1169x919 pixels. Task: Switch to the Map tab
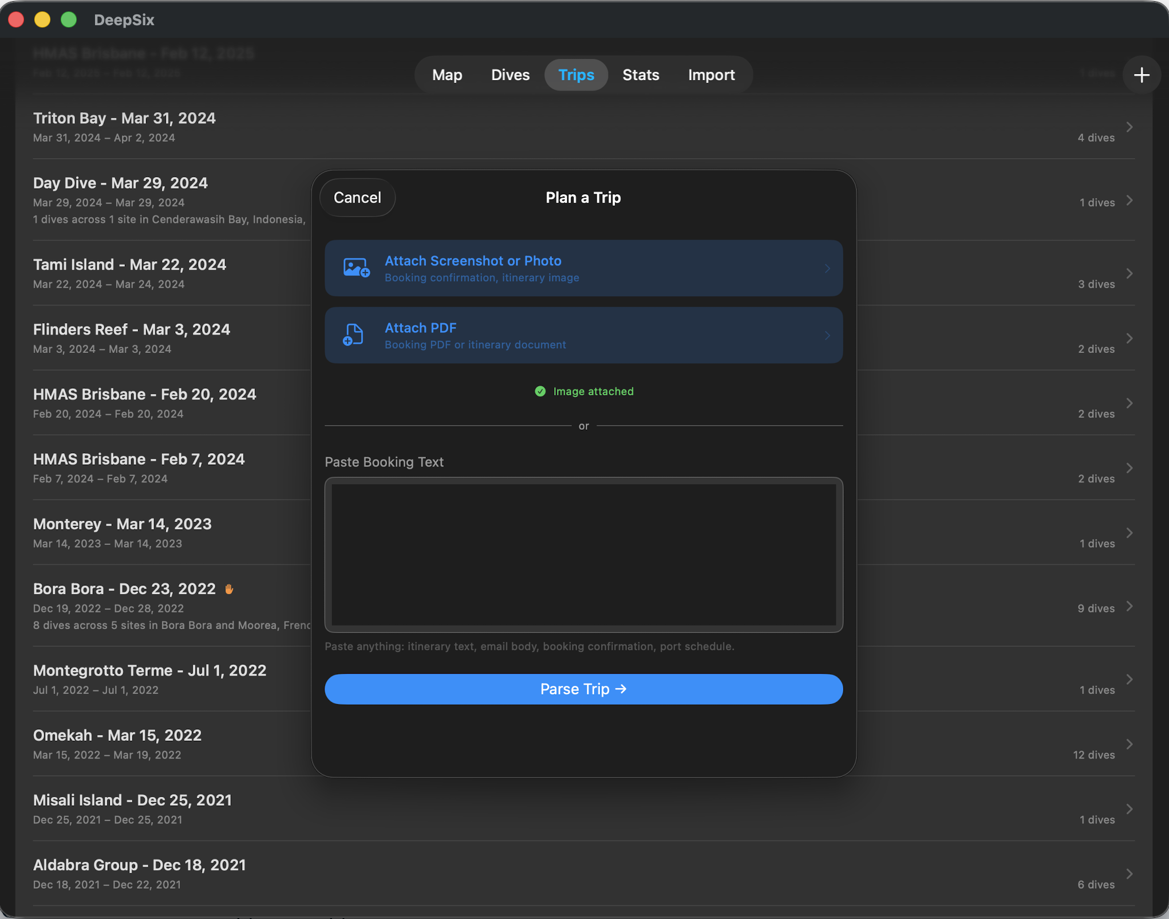click(x=447, y=75)
